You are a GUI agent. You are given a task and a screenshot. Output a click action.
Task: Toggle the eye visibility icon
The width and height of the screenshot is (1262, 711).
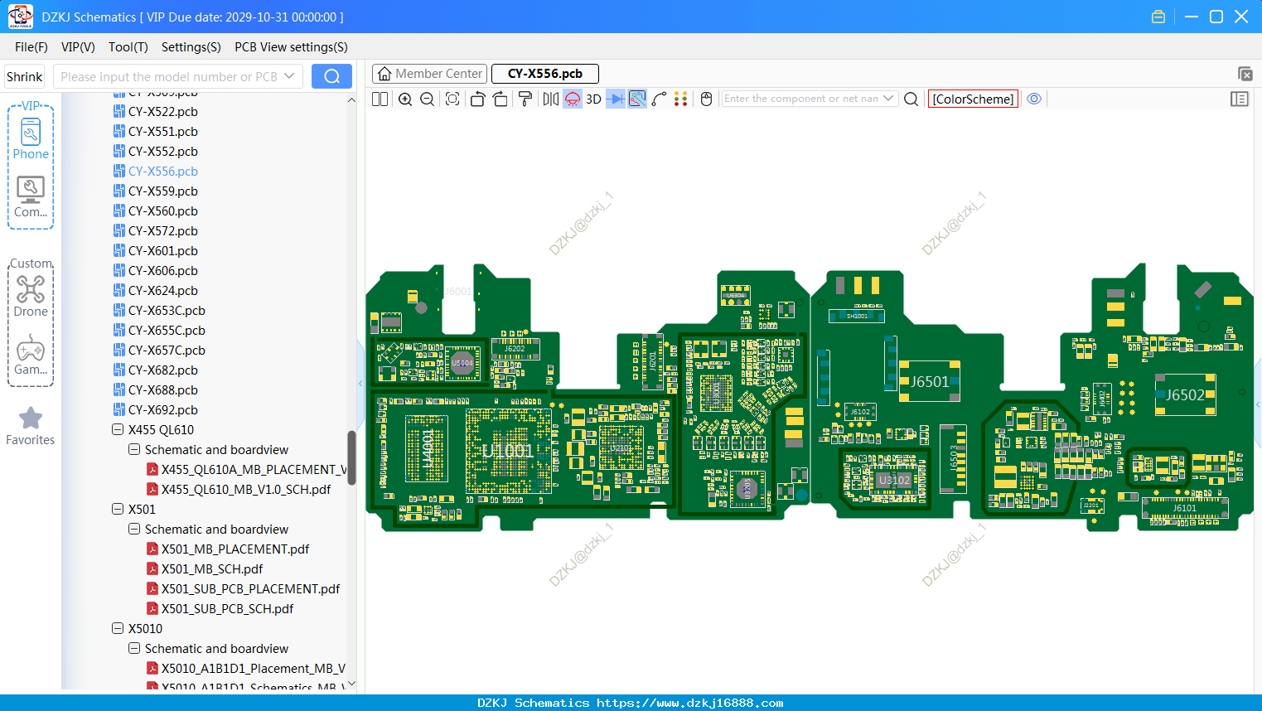(1034, 99)
